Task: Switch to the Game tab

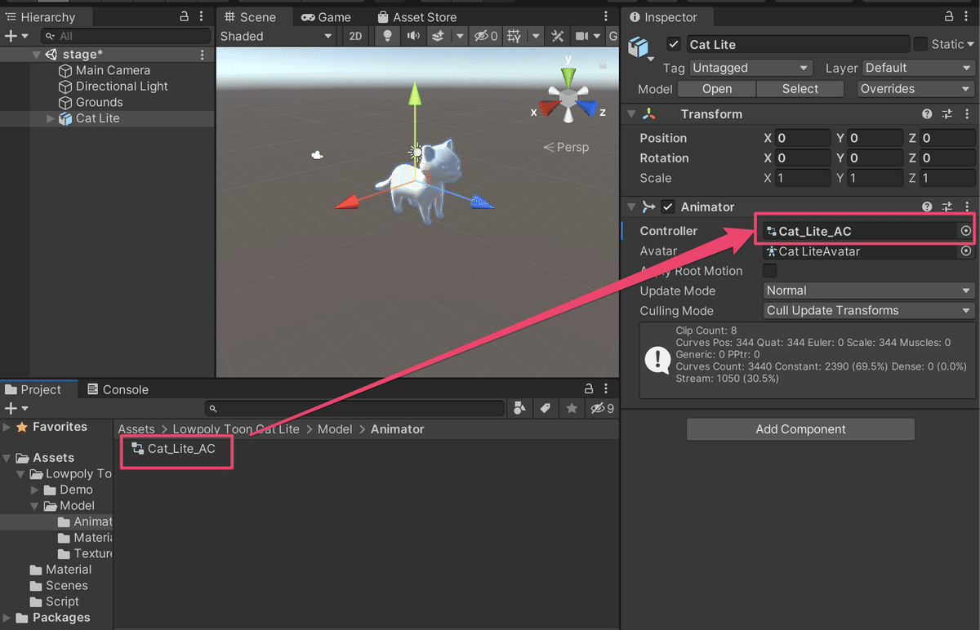Action: [326, 17]
